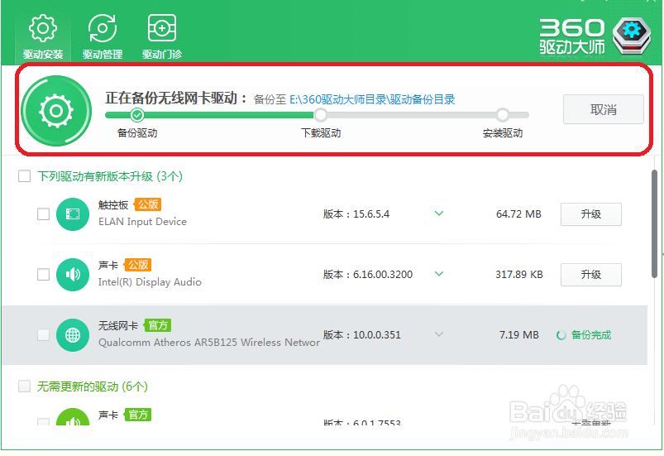
Task: Upgrade the Intel(R) Display Audio driver
Action: pyautogui.click(x=591, y=275)
